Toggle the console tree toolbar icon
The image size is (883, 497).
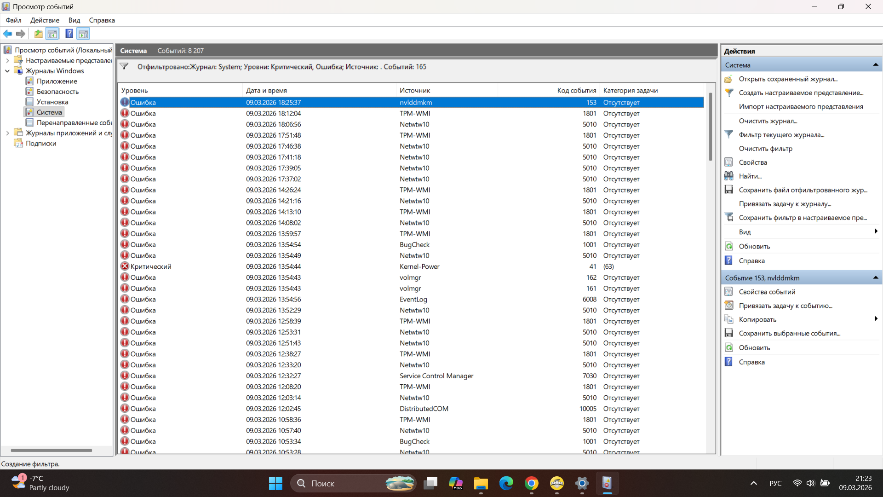[x=52, y=34]
